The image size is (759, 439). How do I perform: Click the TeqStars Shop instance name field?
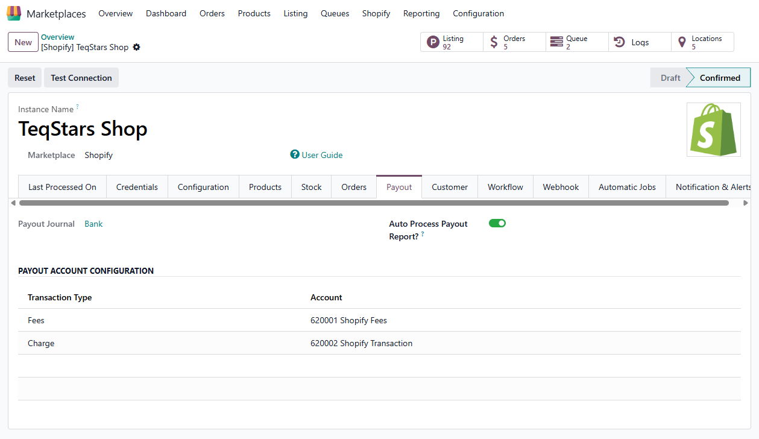(x=83, y=129)
